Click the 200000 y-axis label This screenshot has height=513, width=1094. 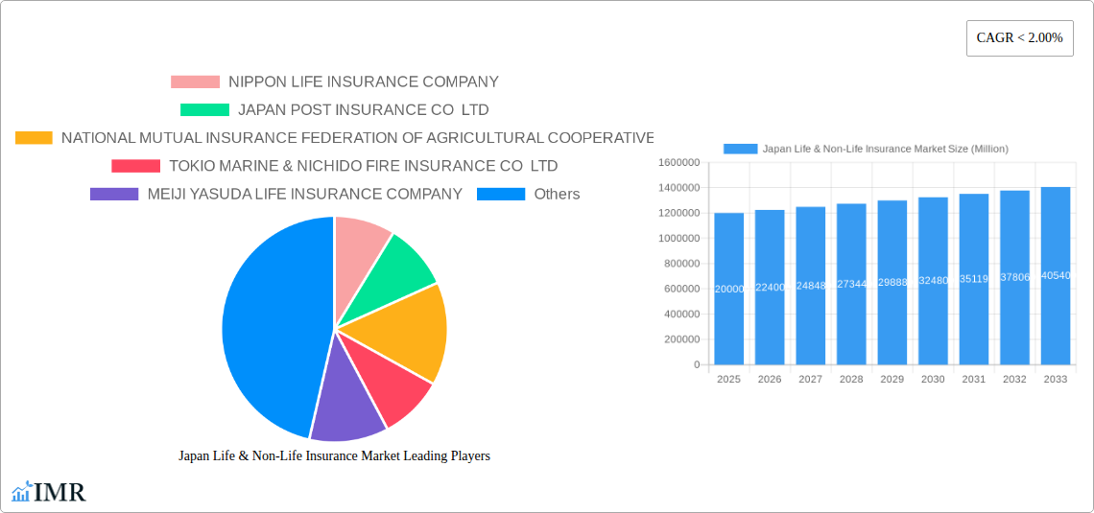[x=681, y=339]
